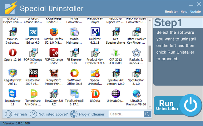This screenshot has height=126, width=203.
Task: Click the vertical scrollbar thumb
Action: (150, 54)
